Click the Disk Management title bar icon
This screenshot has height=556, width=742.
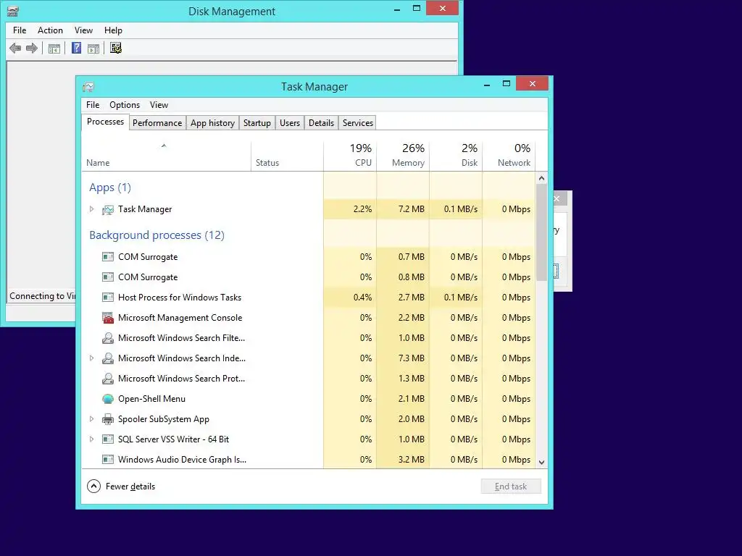coord(13,11)
